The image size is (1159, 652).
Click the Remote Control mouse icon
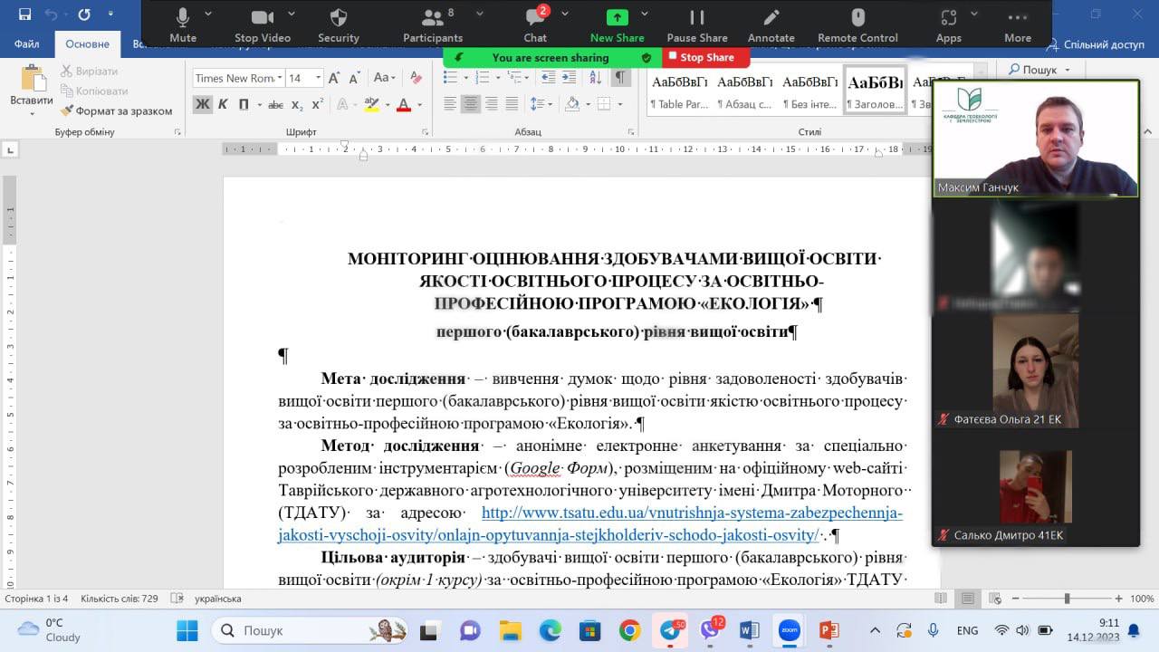pyautogui.click(x=857, y=18)
